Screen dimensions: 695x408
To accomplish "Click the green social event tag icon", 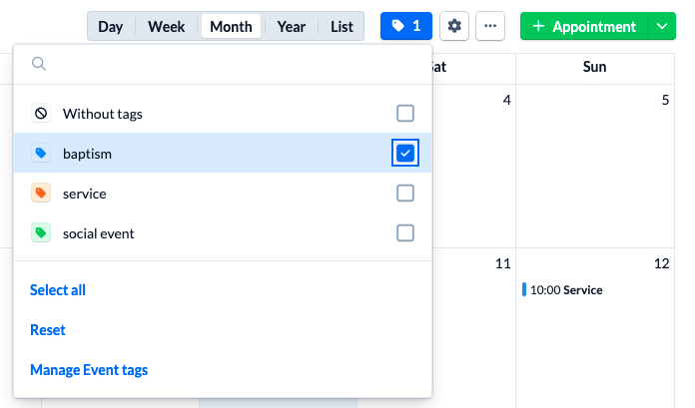I will click(40, 233).
